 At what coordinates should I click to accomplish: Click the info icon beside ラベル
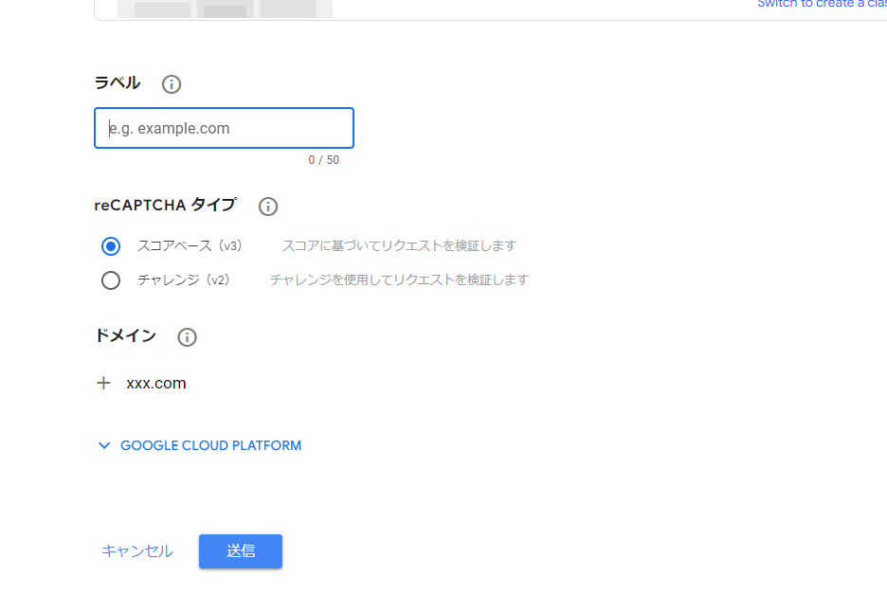(172, 84)
